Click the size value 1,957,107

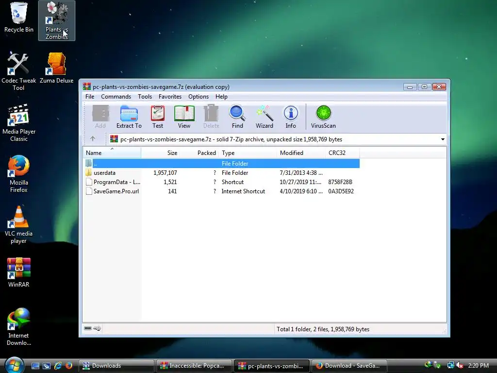165,173
